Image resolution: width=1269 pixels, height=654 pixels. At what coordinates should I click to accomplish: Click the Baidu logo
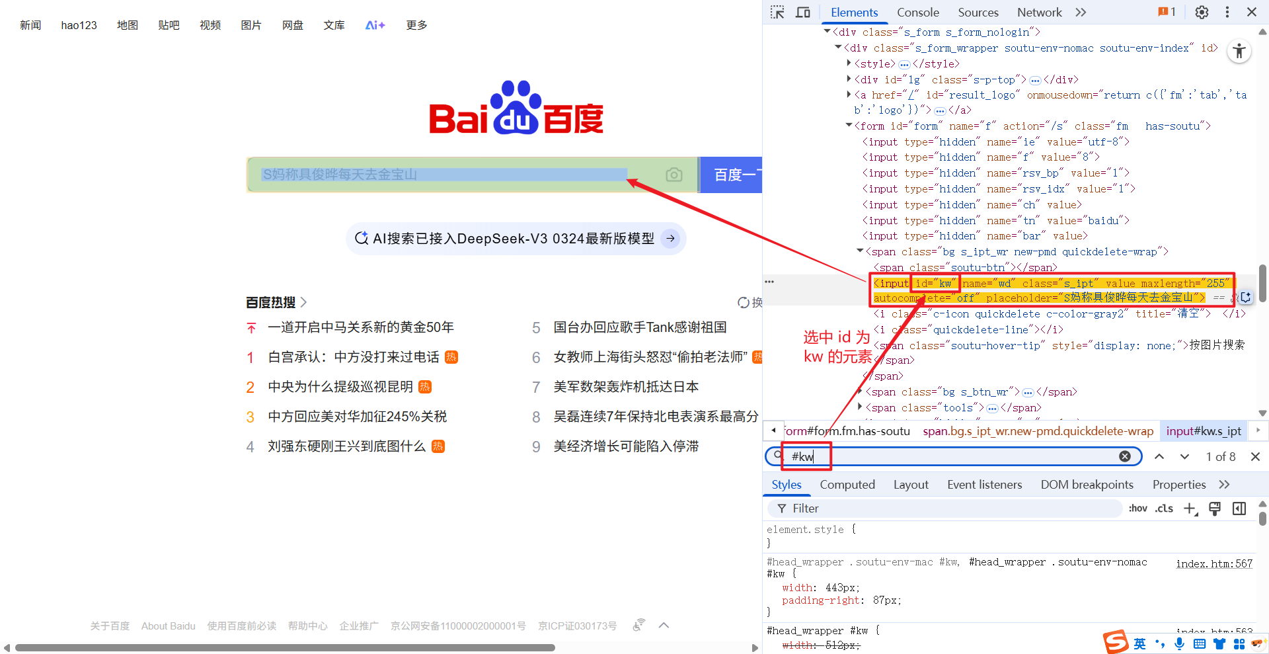pyautogui.click(x=516, y=108)
